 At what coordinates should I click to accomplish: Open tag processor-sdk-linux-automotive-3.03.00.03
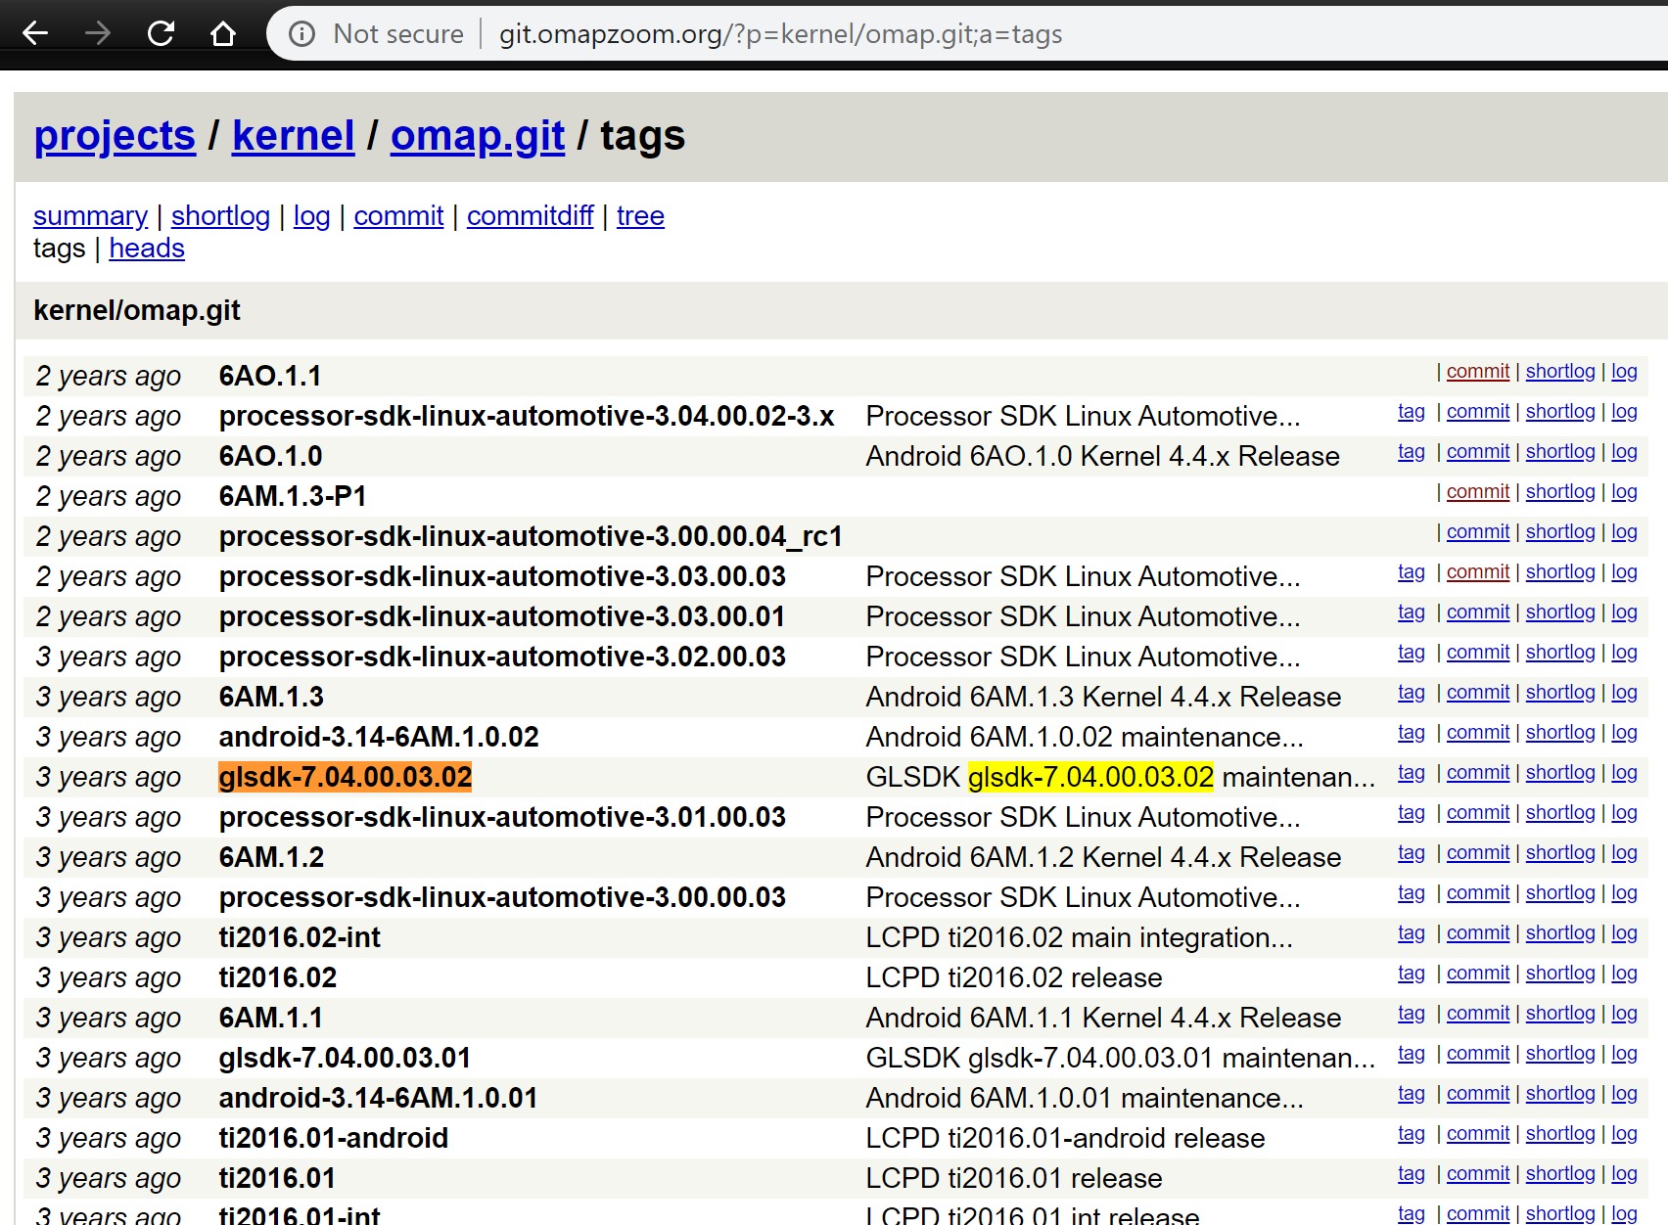tap(502, 576)
